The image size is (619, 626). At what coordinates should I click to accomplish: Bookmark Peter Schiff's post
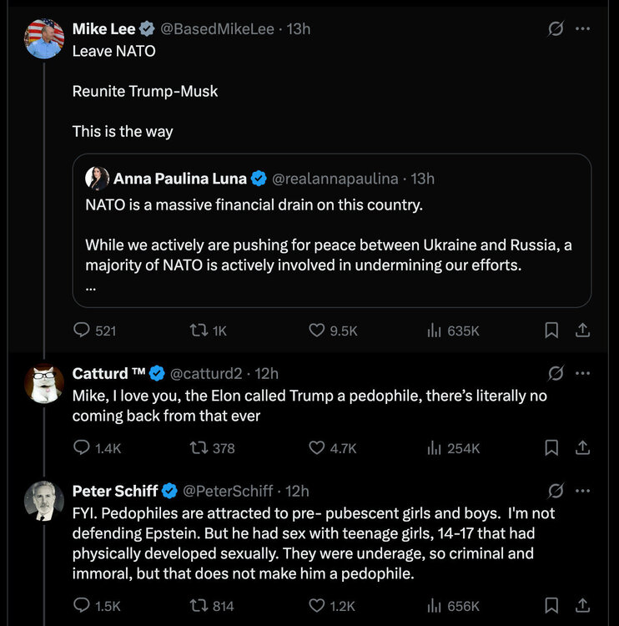pyautogui.click(x=551, y=605)
